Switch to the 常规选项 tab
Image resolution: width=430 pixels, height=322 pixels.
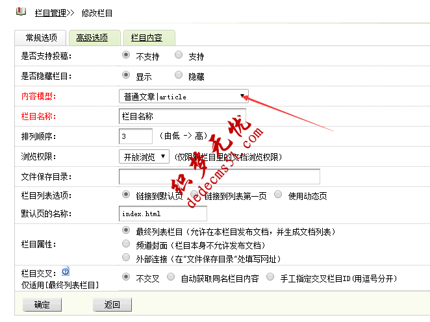(x=40, y=38)
